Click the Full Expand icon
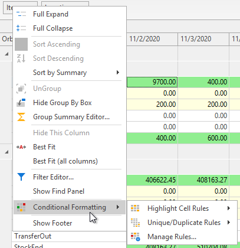 21,14
